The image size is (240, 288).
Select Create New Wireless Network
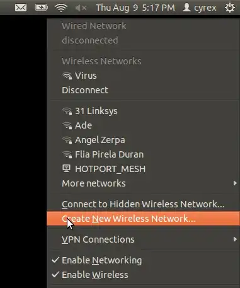tap(143, 219)
